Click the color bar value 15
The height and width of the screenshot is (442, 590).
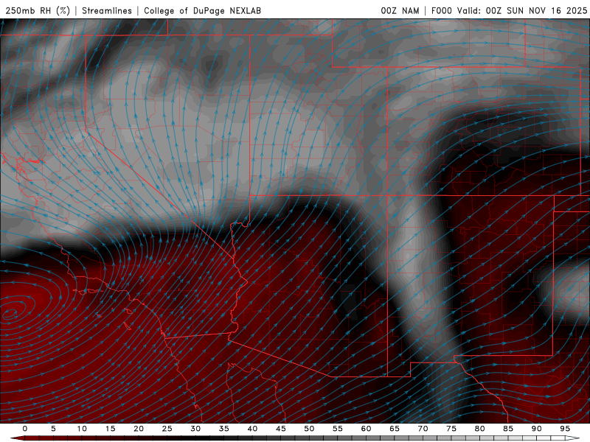click(110, 429)
